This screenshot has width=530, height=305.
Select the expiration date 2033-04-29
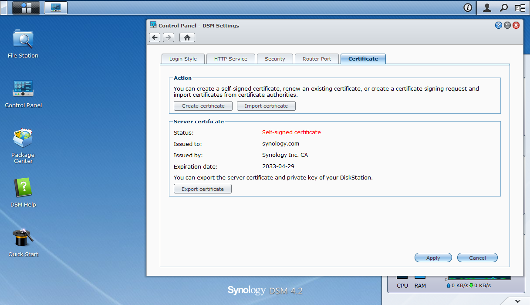click(x=279, y=166)
